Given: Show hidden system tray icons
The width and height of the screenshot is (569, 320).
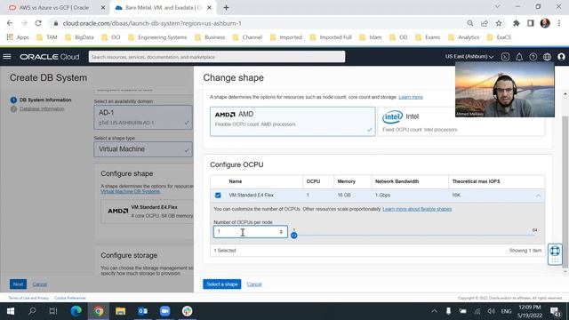Looking at the screenshot, I should (x=434, y=311).
